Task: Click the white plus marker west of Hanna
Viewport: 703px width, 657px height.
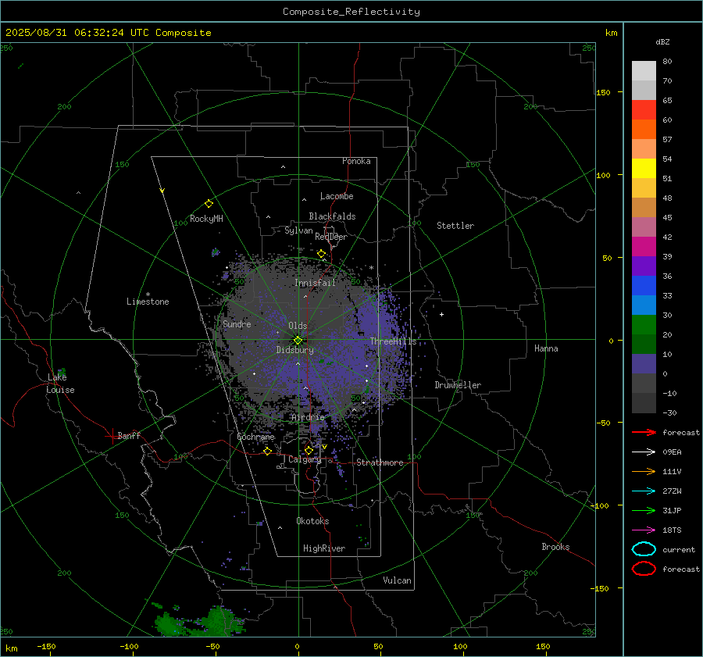Action: [441, 314]
